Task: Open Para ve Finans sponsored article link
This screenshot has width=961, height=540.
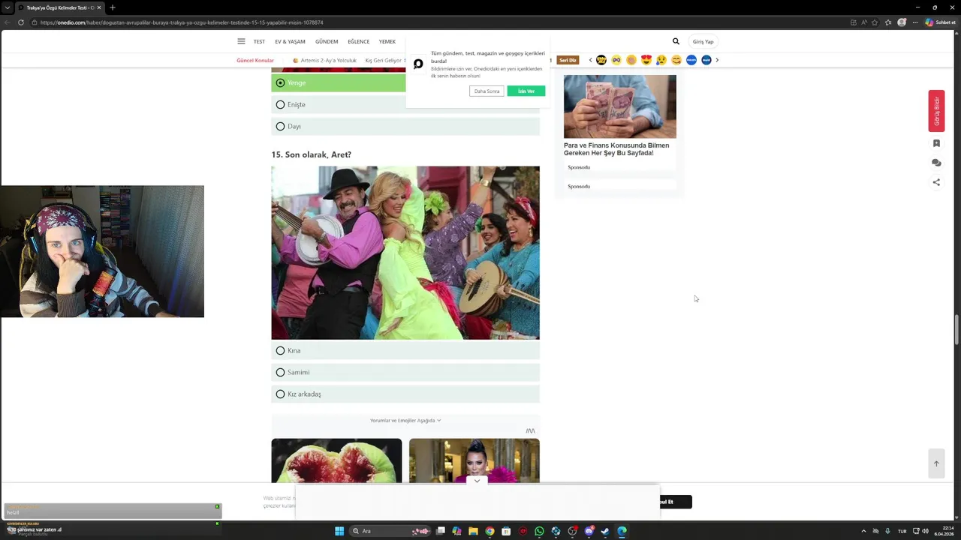Action: point(616,149)
